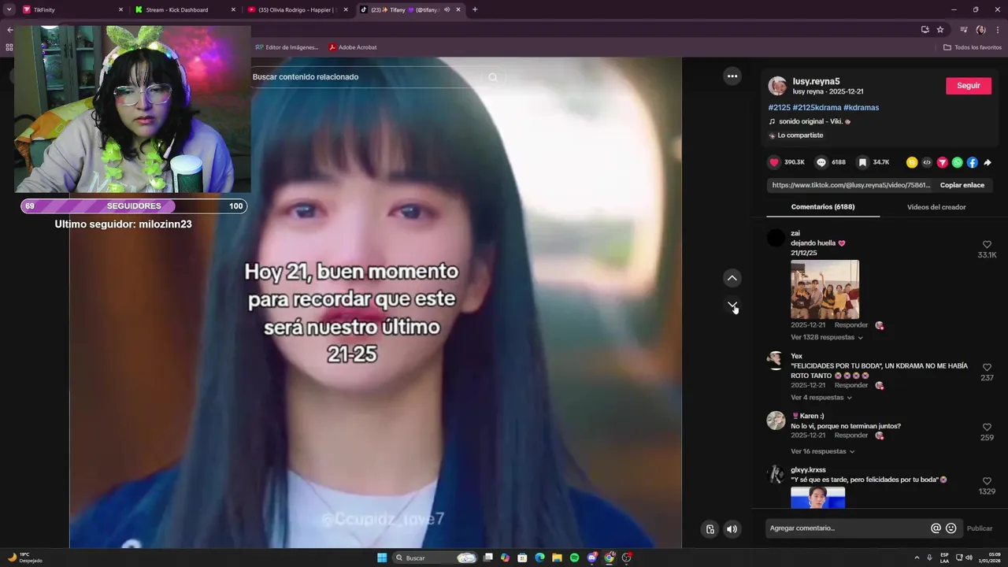
Task: Open the three-dot video options menu
Action: 732,76
